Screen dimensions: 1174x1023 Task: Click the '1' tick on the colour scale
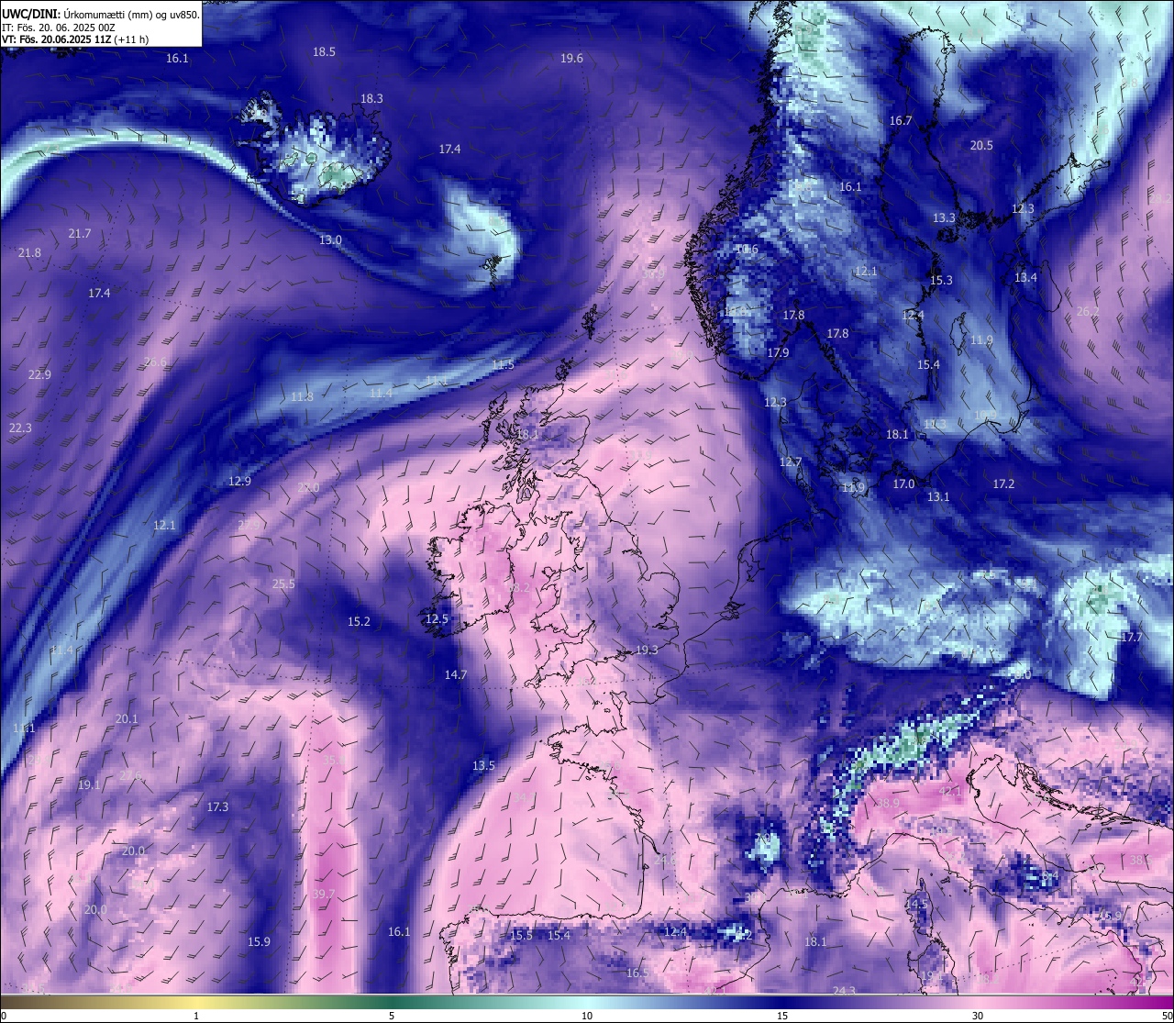tap(196, 1016)
